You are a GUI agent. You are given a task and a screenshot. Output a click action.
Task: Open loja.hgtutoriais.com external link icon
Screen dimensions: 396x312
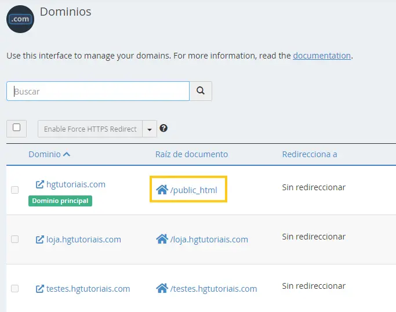[40, 240]
